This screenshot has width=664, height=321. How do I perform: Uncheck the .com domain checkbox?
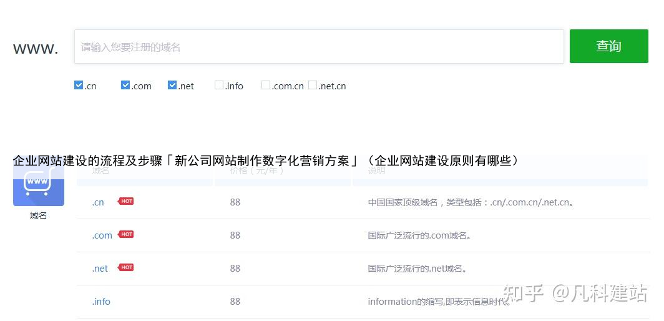[x=125, y=85]
